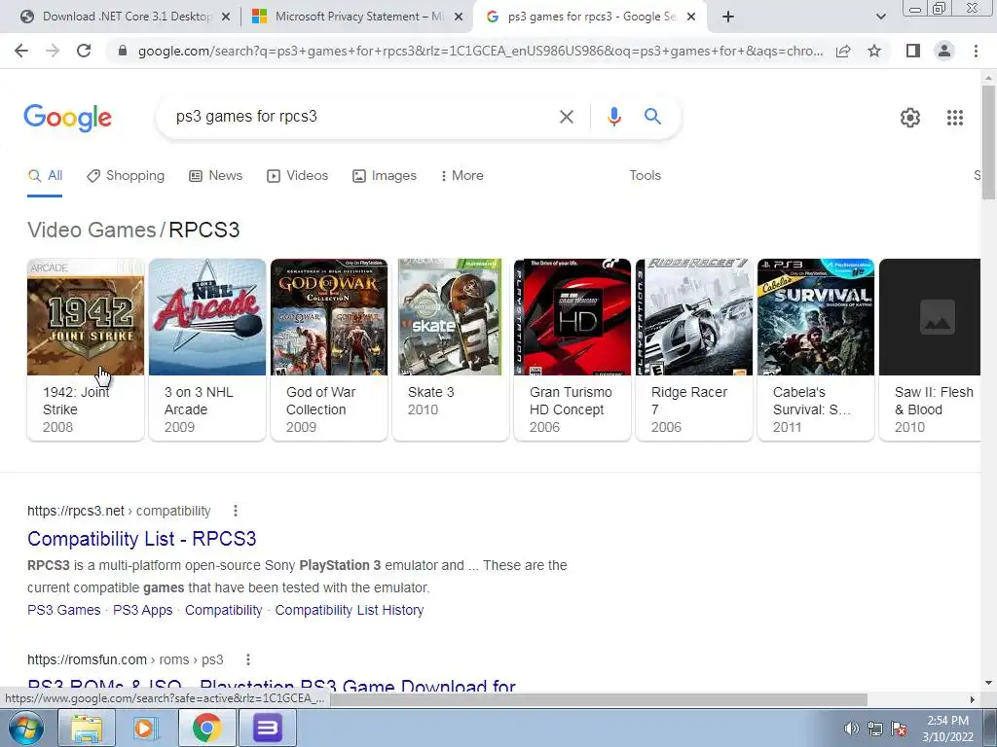Open the Images results tab
The width and height of the screenshot is (997, 747).
pos(385,176)
